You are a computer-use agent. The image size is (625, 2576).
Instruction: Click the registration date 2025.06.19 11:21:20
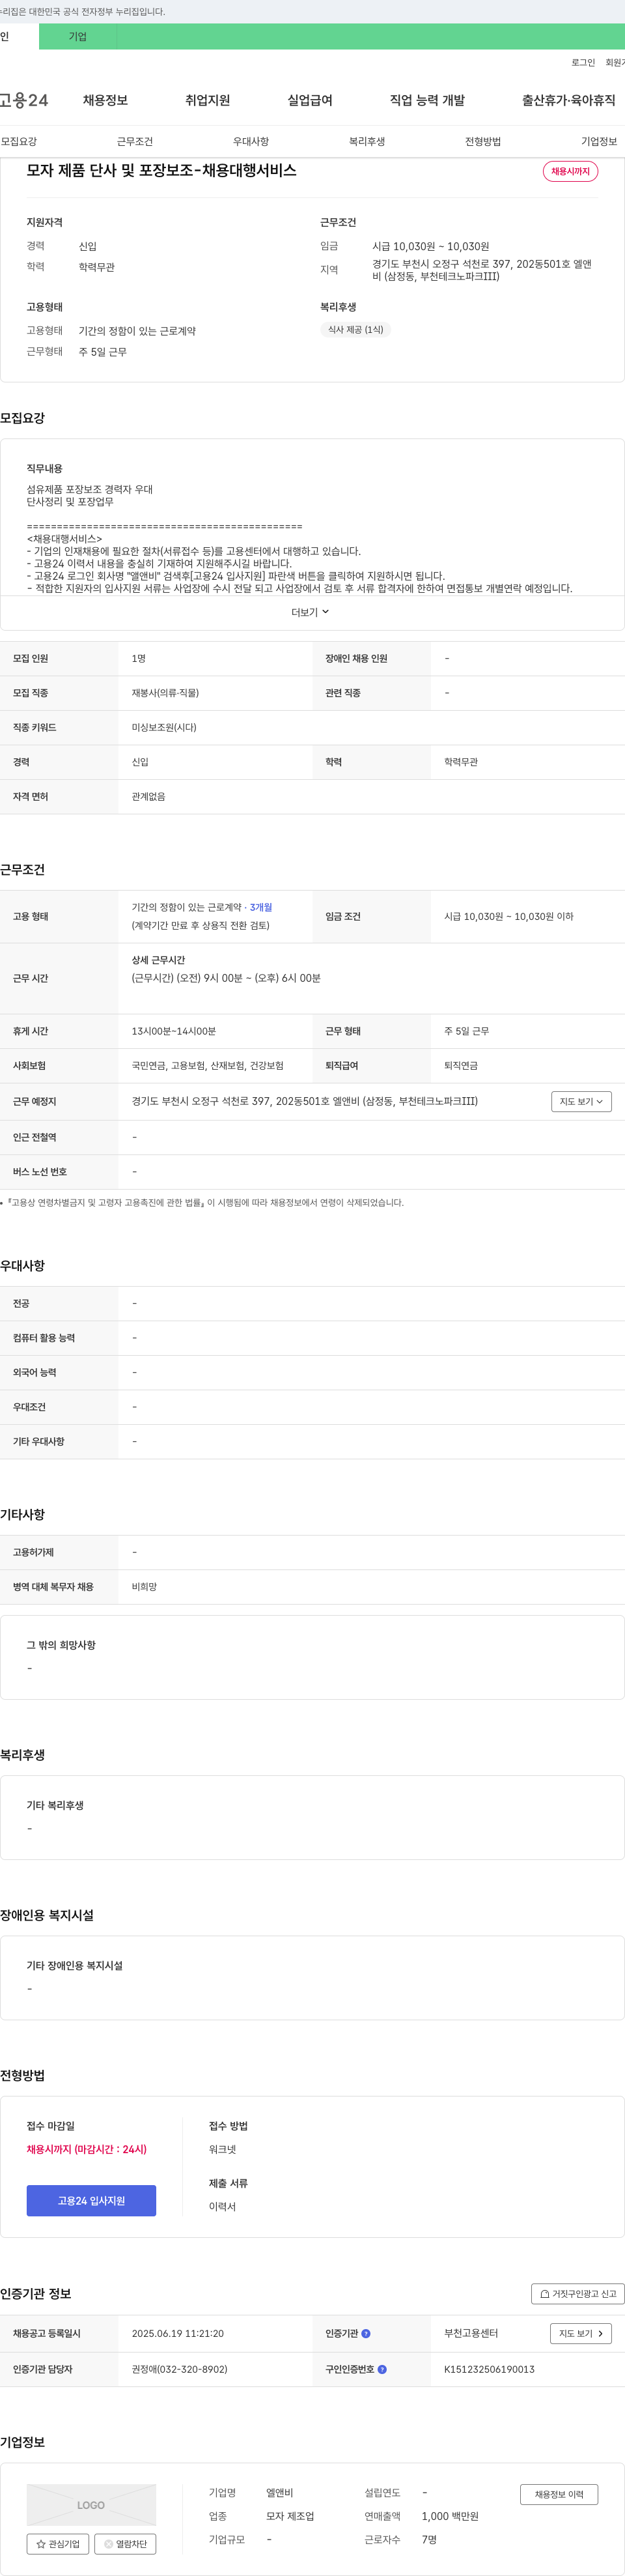(178, 2333)
